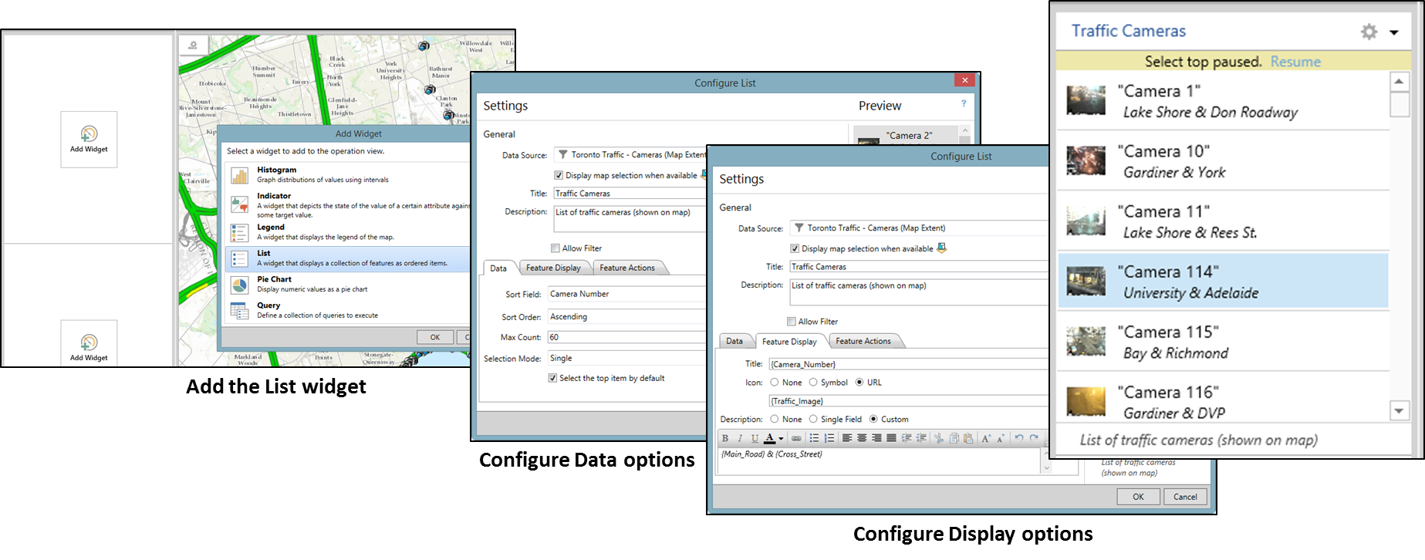Image resolution: width=1425 pixels, height=560 pixels.
Task: Apply bold in the description editor
Action: pyautogui.click(x=725, y=438)
